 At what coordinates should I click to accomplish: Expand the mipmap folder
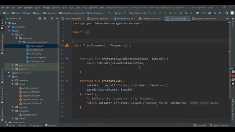click(x=12, y=107)
